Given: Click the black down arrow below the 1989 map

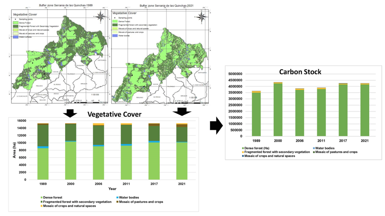Looking at the screenshot, I should click(x=70, y=112).
